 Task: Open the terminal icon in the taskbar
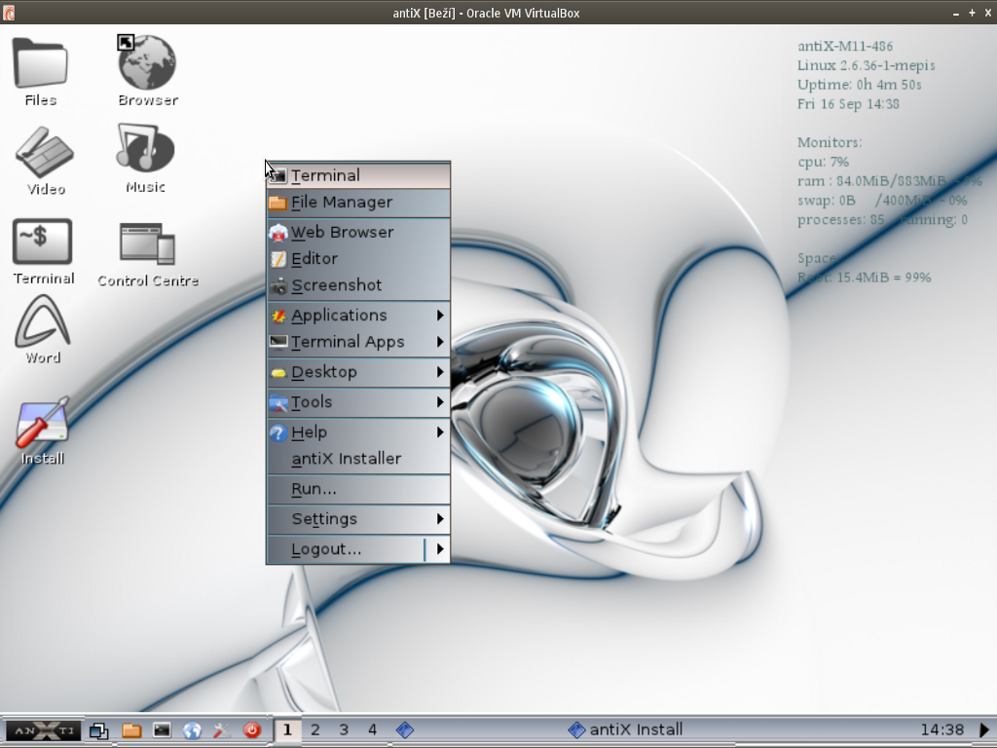click(x=162, y=730)
